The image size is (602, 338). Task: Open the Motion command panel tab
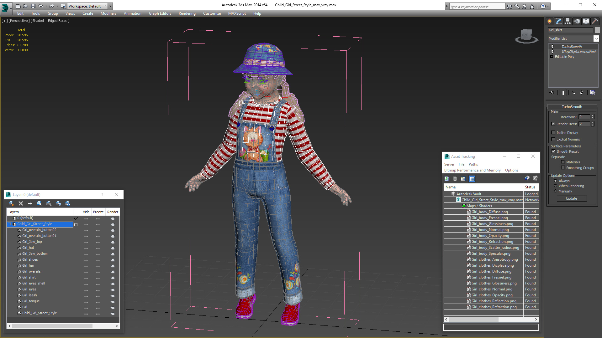pos(577,21)
